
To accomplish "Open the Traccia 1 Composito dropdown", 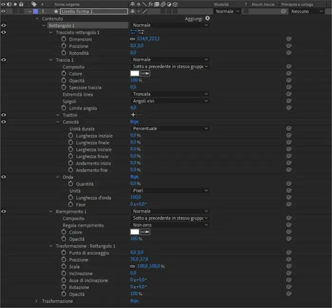I will (x=170, y=66).
